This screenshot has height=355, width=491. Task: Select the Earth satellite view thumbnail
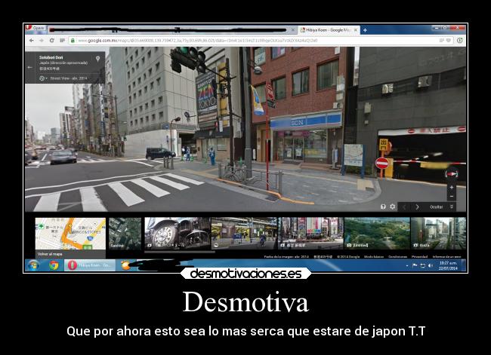pyautogui.click(x=125, y=233)
